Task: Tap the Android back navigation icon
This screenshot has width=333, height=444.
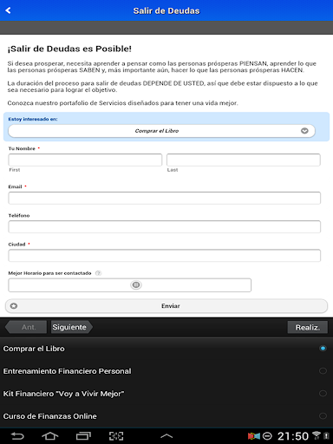Action: pyautogui.click(x=17, y=436)
